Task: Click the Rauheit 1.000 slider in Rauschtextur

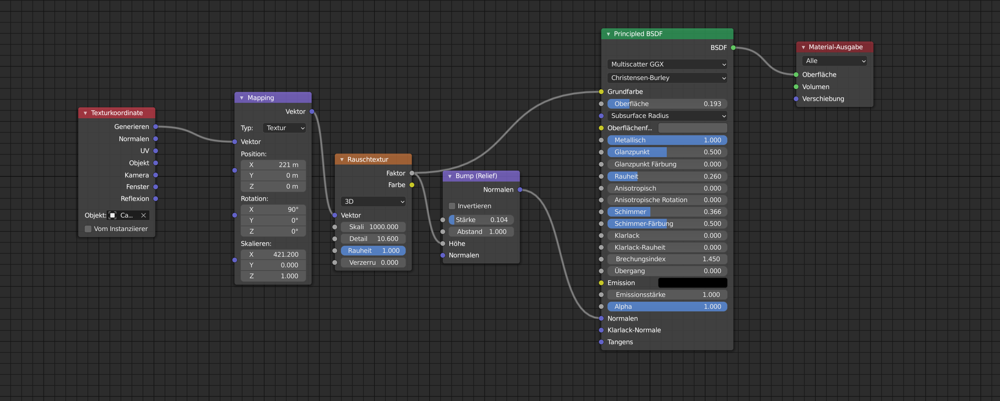Action: [373, 251]
